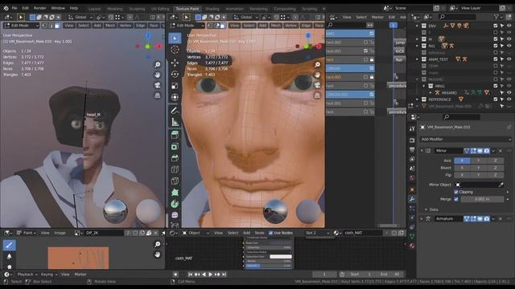Select the Cursor tool in center viewport toolbar
This screenshot has width=515, height=289.
click(175, 50)
